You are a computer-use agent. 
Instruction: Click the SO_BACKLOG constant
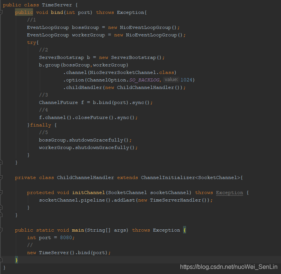click(144, 80)
